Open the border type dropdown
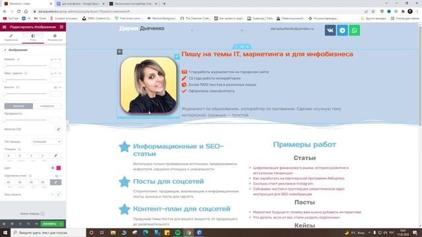 click(x=46, y=142)
